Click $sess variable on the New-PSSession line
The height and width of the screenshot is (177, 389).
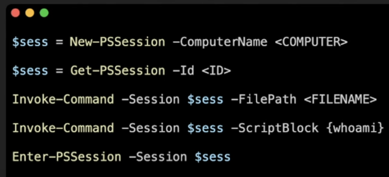click(x=30, y=42)
